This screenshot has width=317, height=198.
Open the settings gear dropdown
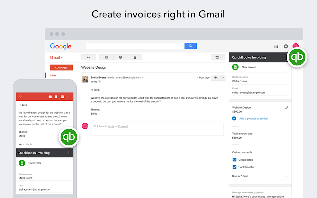click(x=218, y=57)
